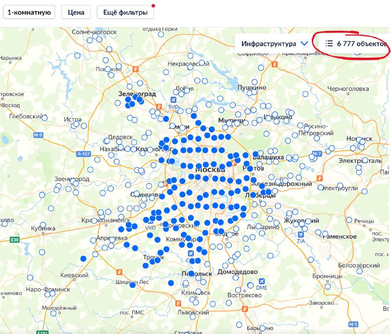Click the VKO airport label
This screenshot has width=391, height=334.
(x=150, y=228)
